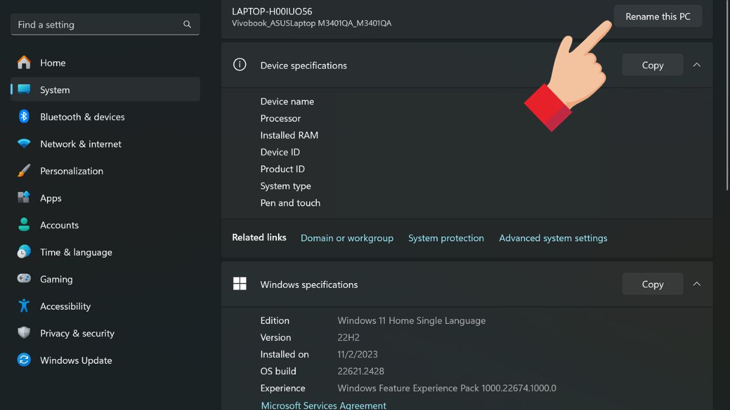Click the Accounts person icon

(24, 225)
